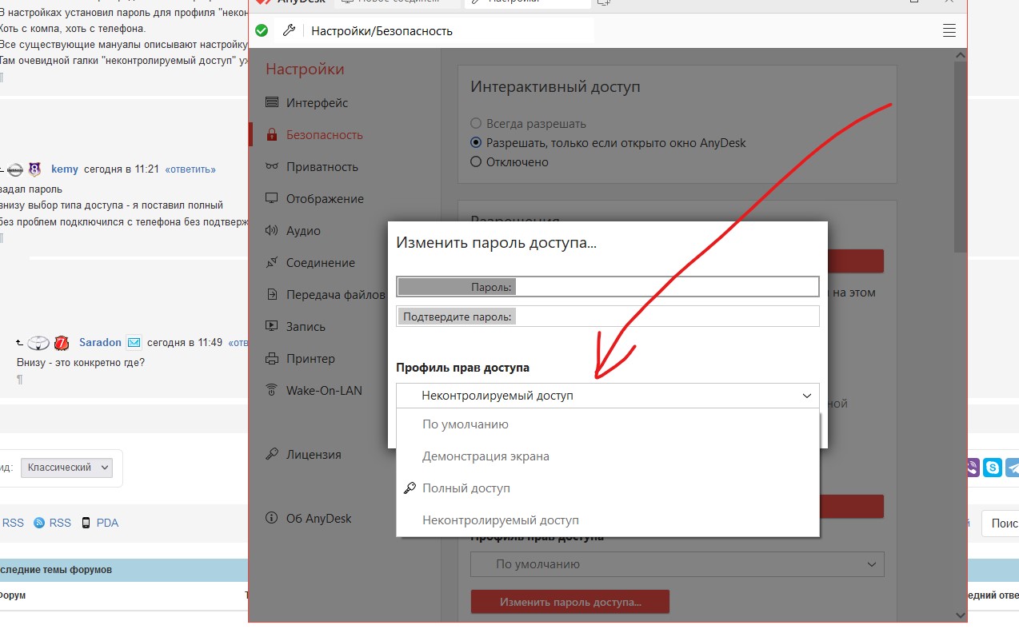1019x629 pixels.
Task: Click the 'Изменить пароль доступа...' dialog title
Action: coord(496,243)
